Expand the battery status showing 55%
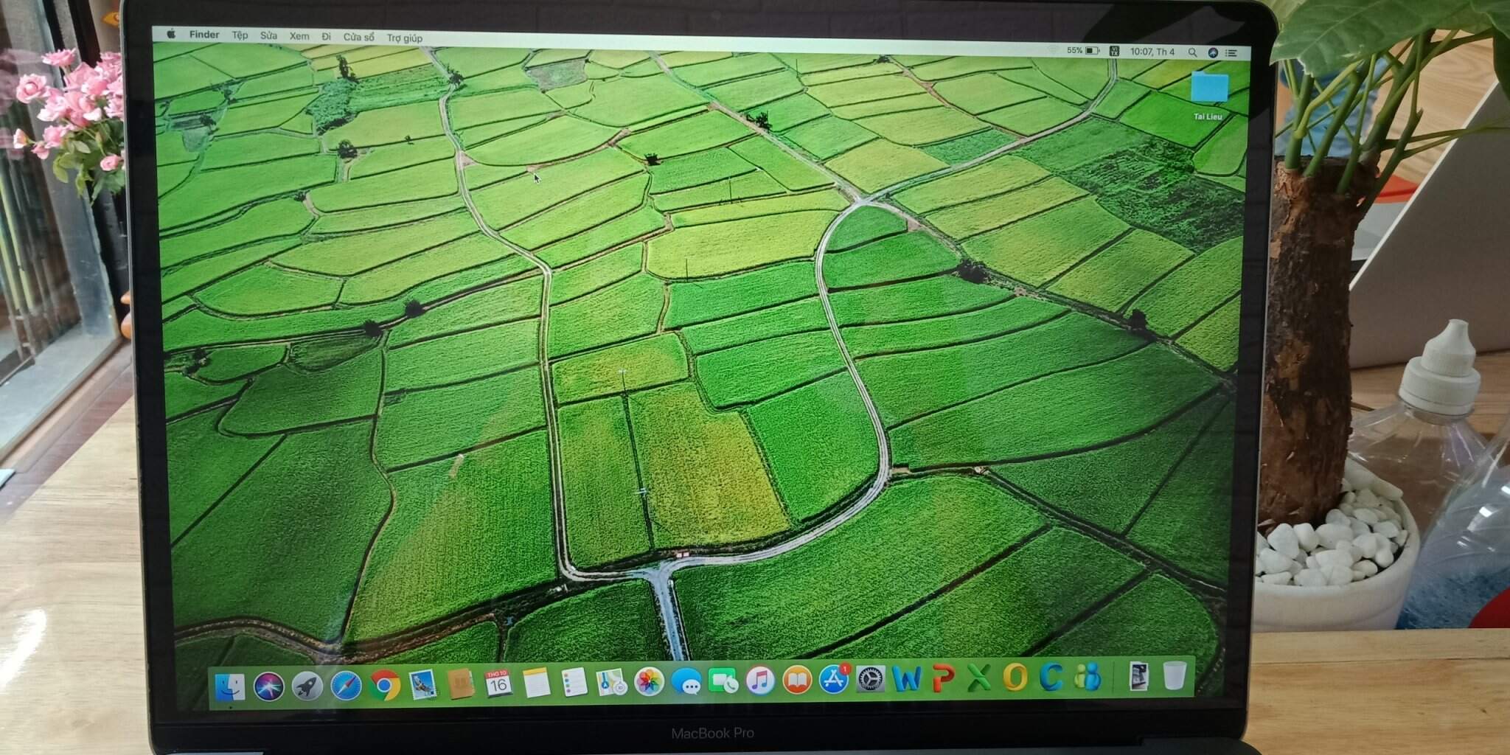The height and width of the screenshot is (755, 1510). (x=1083, y=51)
